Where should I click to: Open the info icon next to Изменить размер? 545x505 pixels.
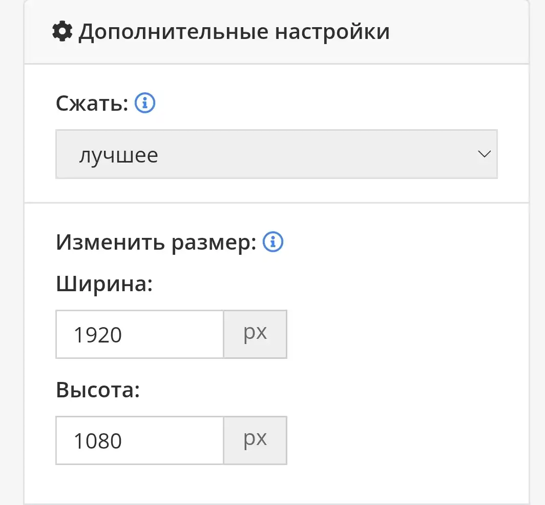tap(273, 241)
